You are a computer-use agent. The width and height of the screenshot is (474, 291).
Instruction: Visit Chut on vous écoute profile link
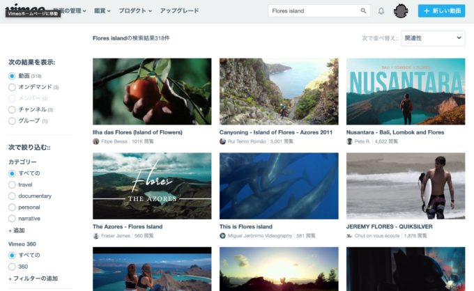(x=377, y=236)
